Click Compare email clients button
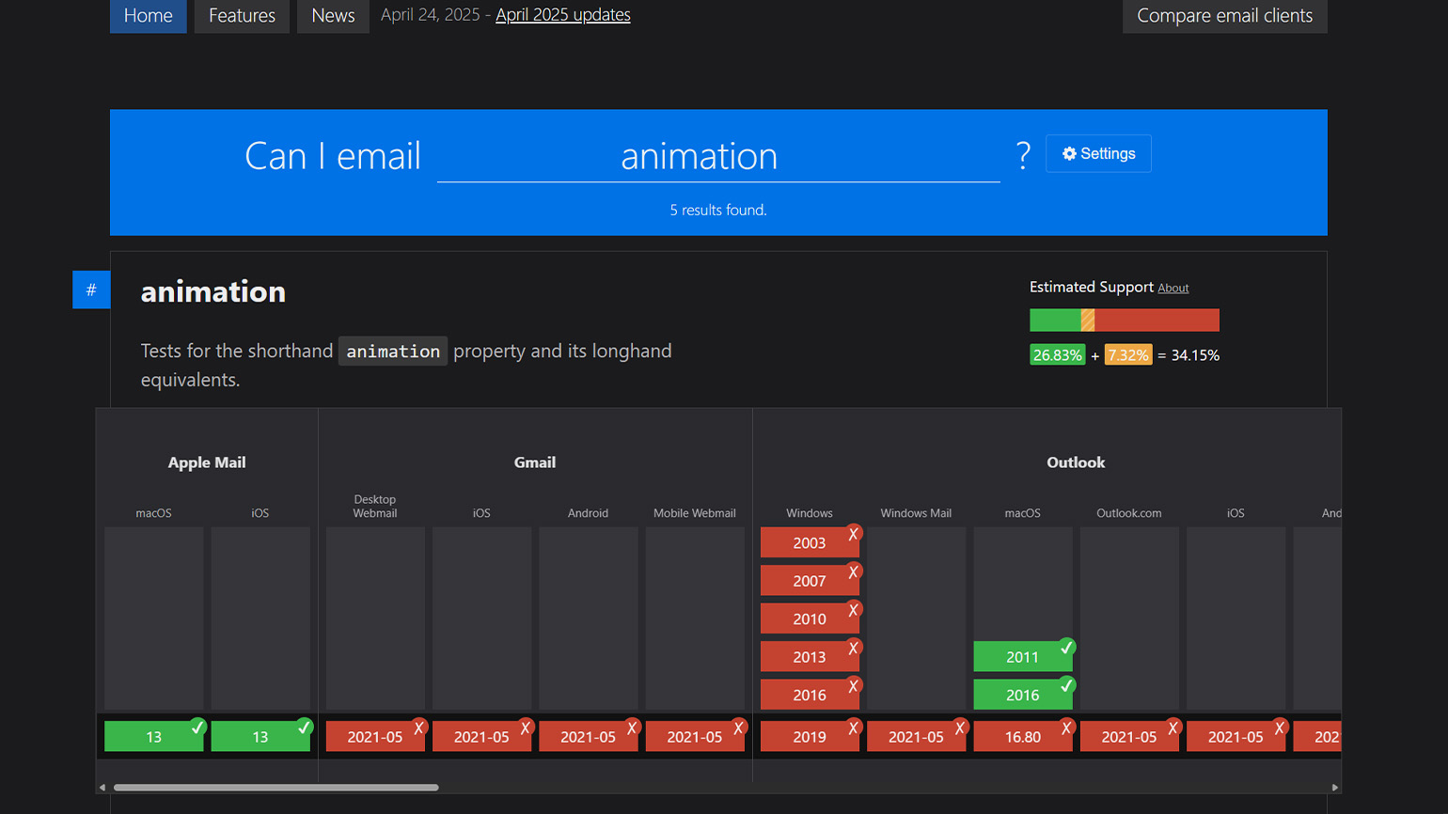The height and width of the screenshot is (814, 1448). 1224,16
